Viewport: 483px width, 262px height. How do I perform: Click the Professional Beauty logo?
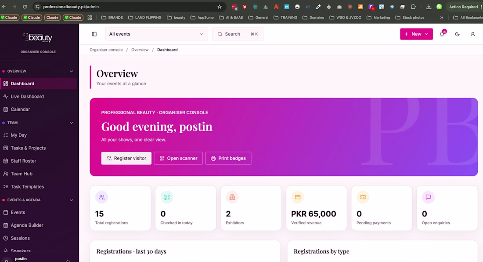tap(38, 38)
